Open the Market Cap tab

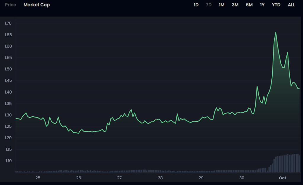point(37,5)
